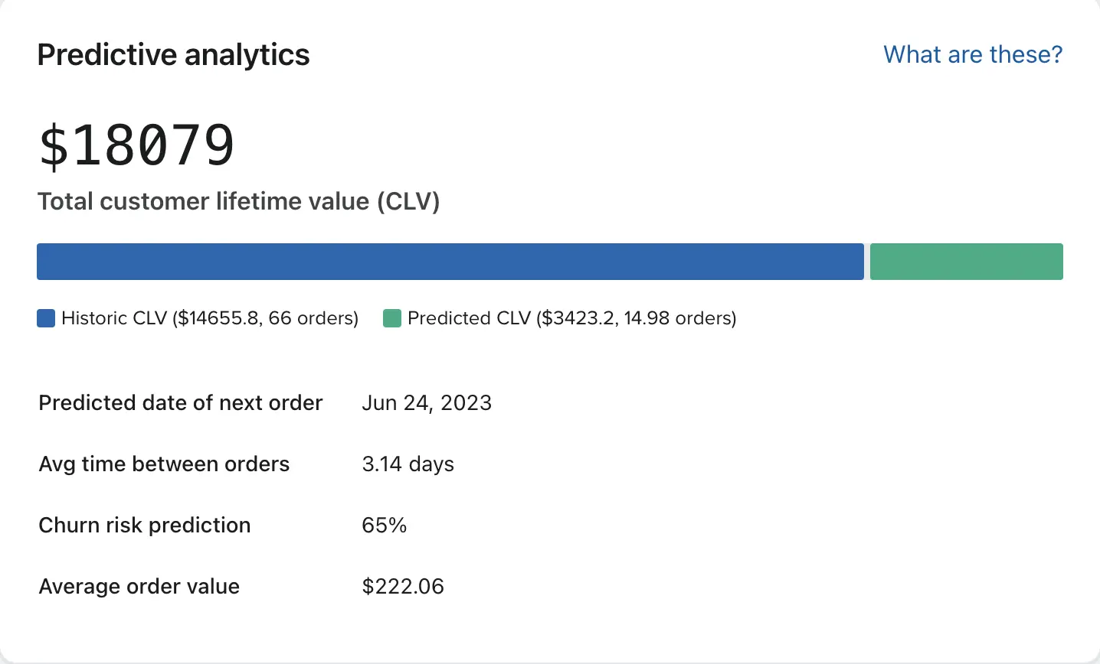The height and width of the screenshot is (664, 1100).
Task: Click the Average order value label
Action: click(x=139, y=587)
